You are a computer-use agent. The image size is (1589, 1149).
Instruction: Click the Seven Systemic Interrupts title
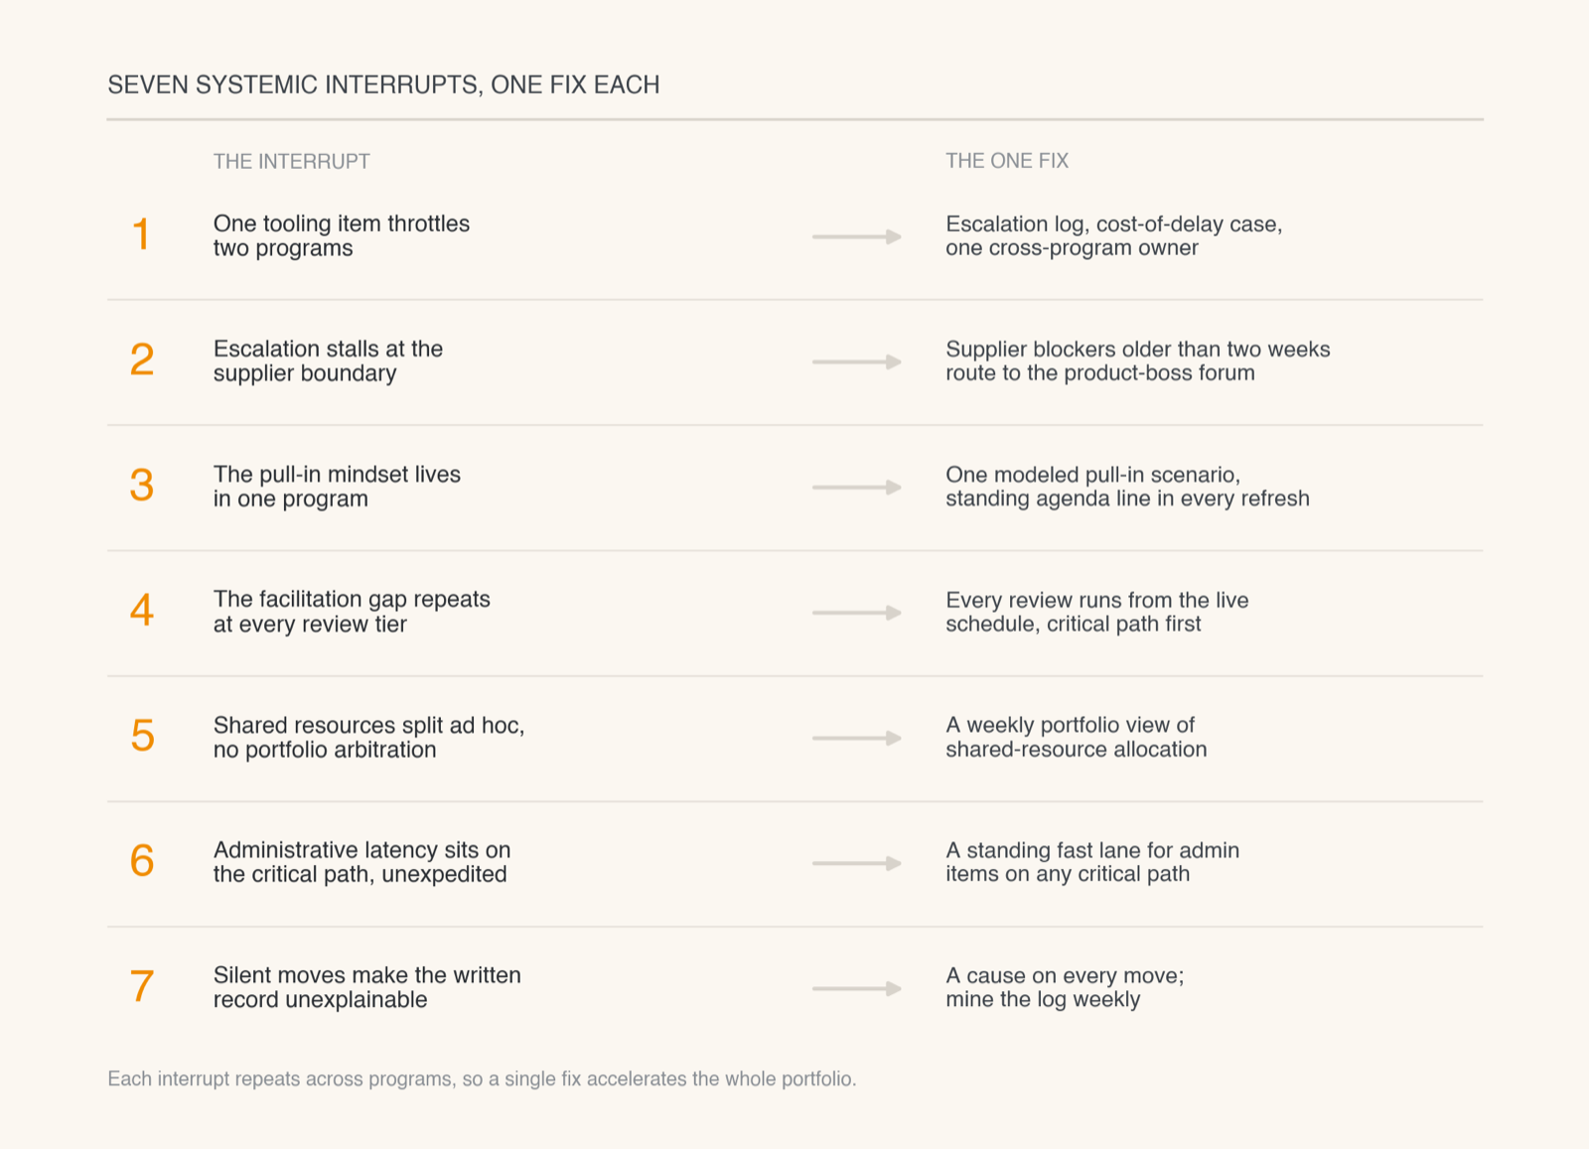click(383, 84)
